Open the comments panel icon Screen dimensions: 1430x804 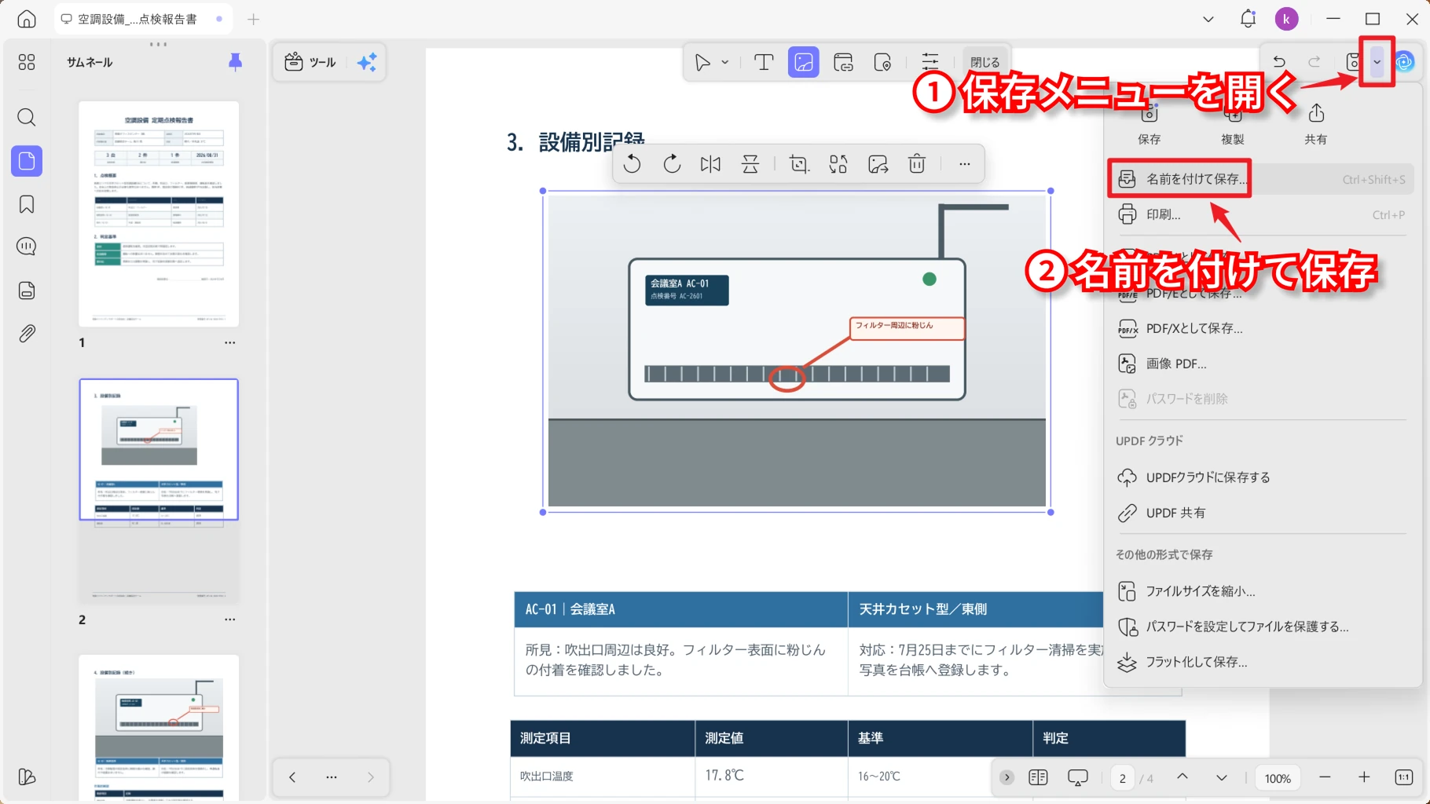(27, 247)
